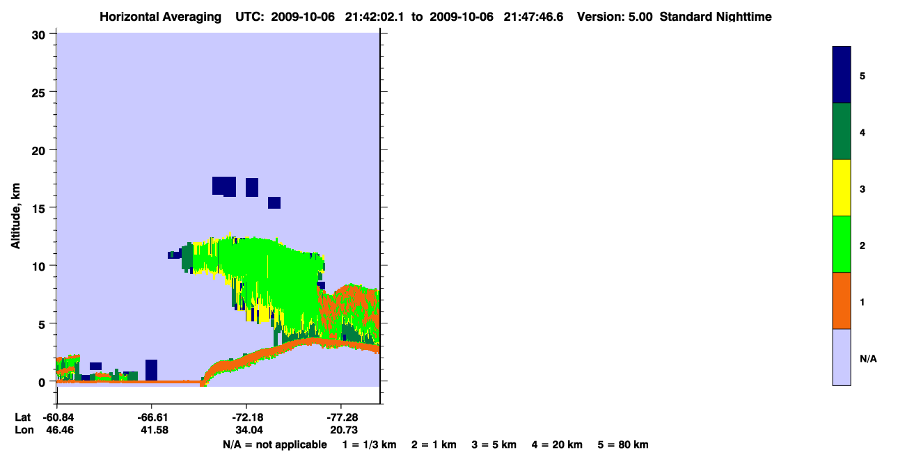Click the dark blue colorbar segment labeled 5

842,74
